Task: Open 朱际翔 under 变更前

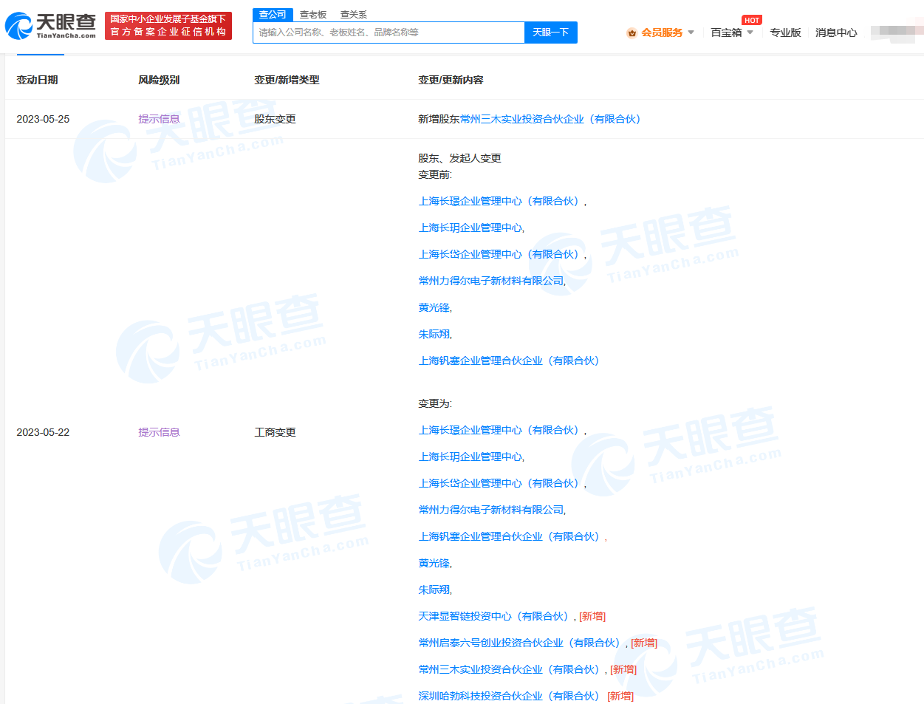Action: [434, 334]
